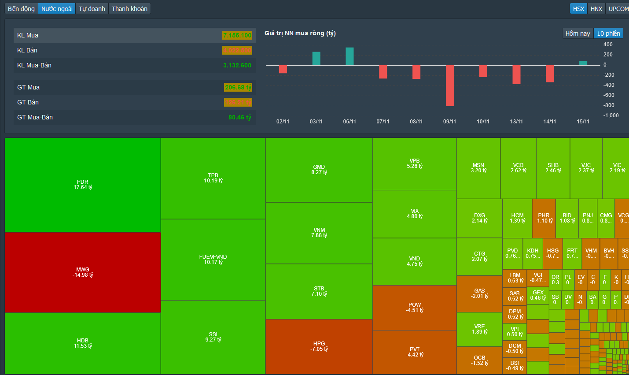629x375 pixels.
Task: Click the FUEVFVND treemap tile
Action: (213, 260)
